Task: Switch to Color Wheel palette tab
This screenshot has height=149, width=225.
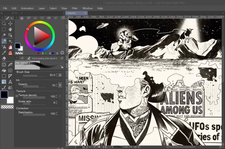Action: (x=22, y=18)
